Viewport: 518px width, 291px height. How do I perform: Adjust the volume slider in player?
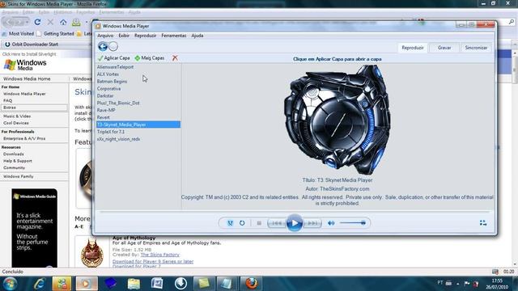tap(353, 223)
